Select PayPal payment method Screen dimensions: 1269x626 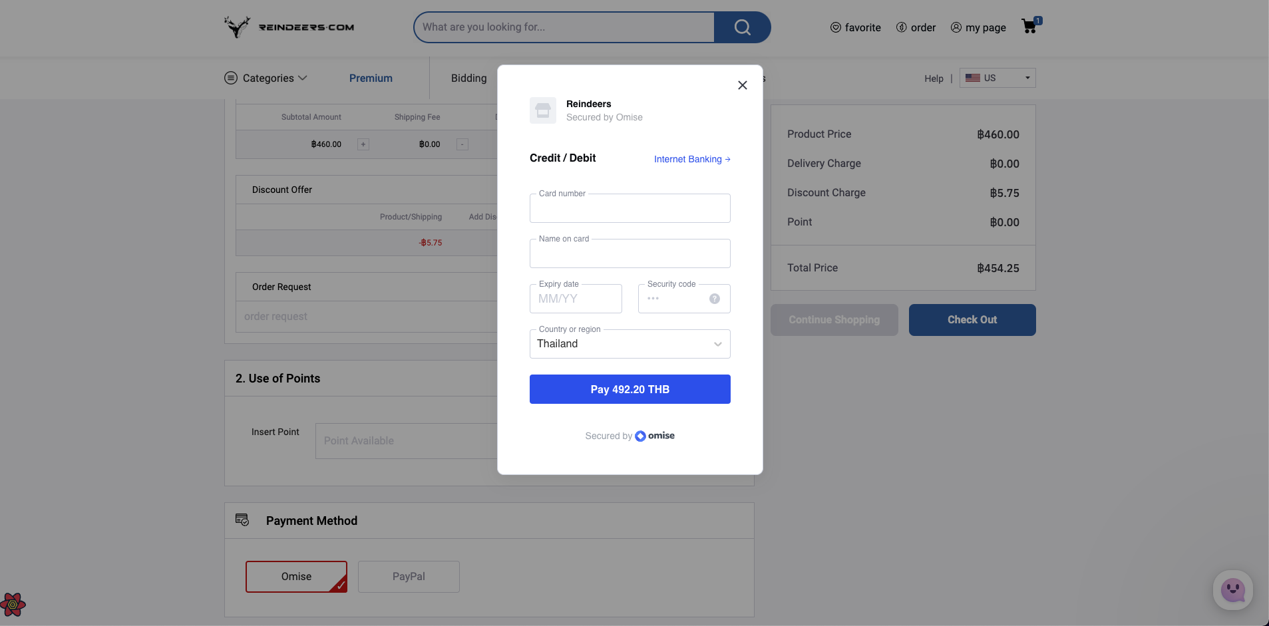[409, 577]
